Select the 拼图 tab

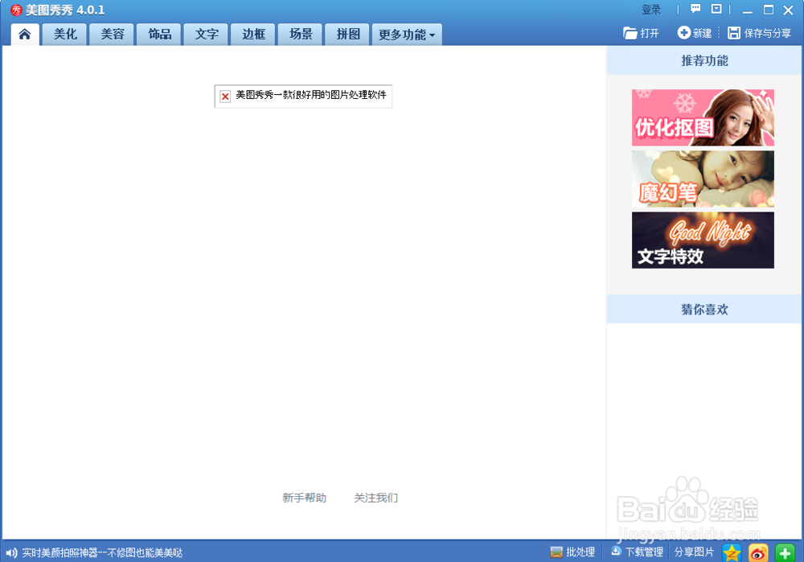347,35
